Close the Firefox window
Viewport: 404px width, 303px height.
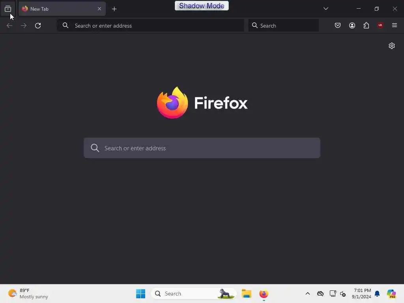pyautogui.click(x=395, y=9)
